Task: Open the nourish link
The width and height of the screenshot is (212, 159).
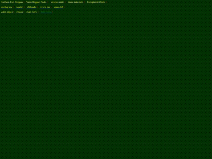Action: coord(20,7)
